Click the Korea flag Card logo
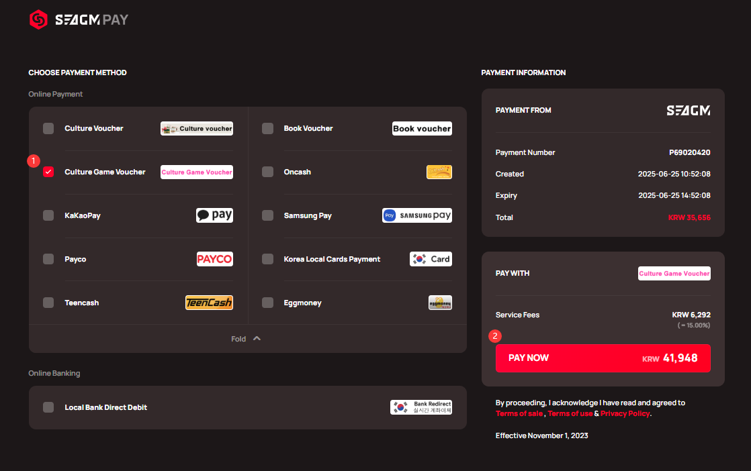 431,259
